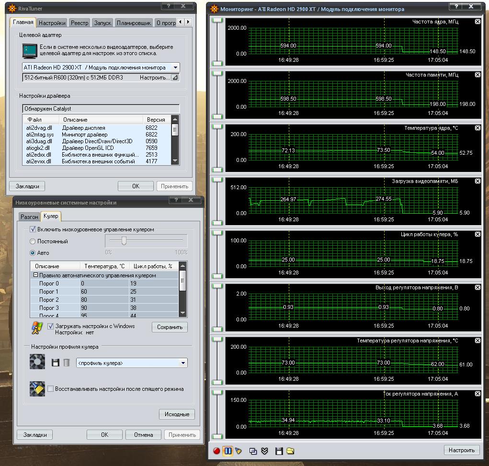
Task: Click Настроить button in monitoring window
Action: [x=462, y=450]
